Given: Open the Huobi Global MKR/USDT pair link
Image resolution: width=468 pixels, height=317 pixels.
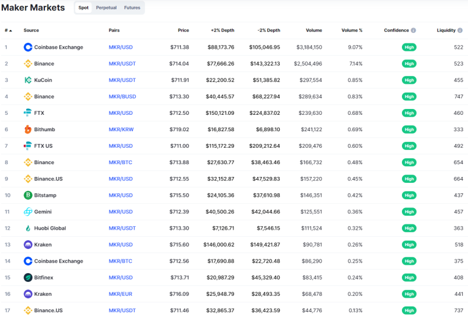Looking at the screenshot, I should tap(122, 228).
